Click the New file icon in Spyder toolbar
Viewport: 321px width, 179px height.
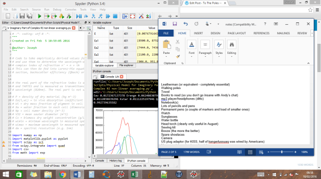click(x=8, y=16)
